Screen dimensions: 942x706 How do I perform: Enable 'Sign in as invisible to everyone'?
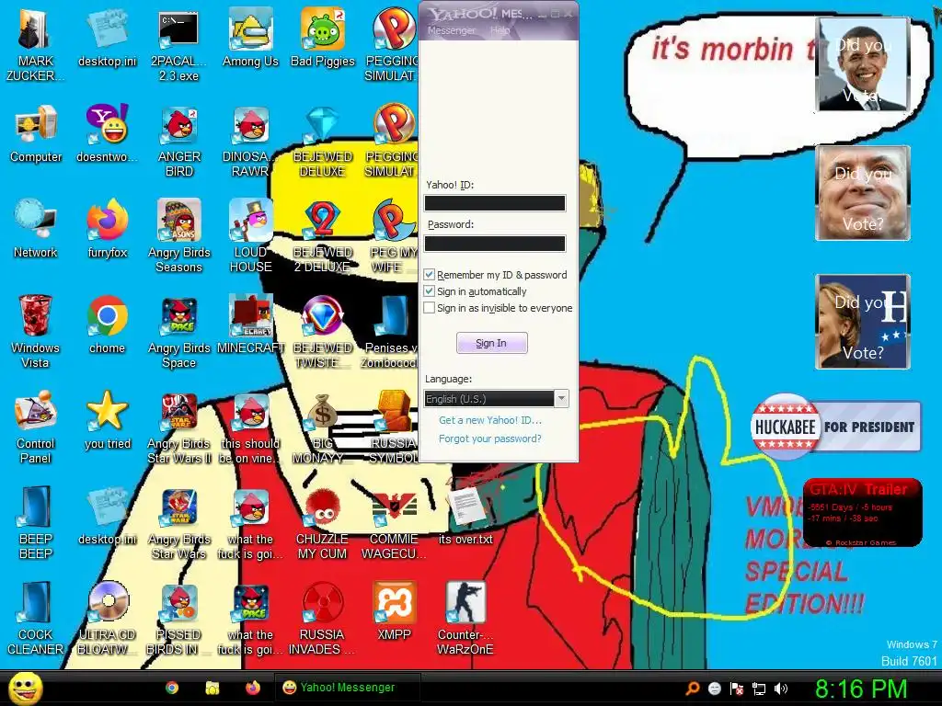(x=429, y=307)
